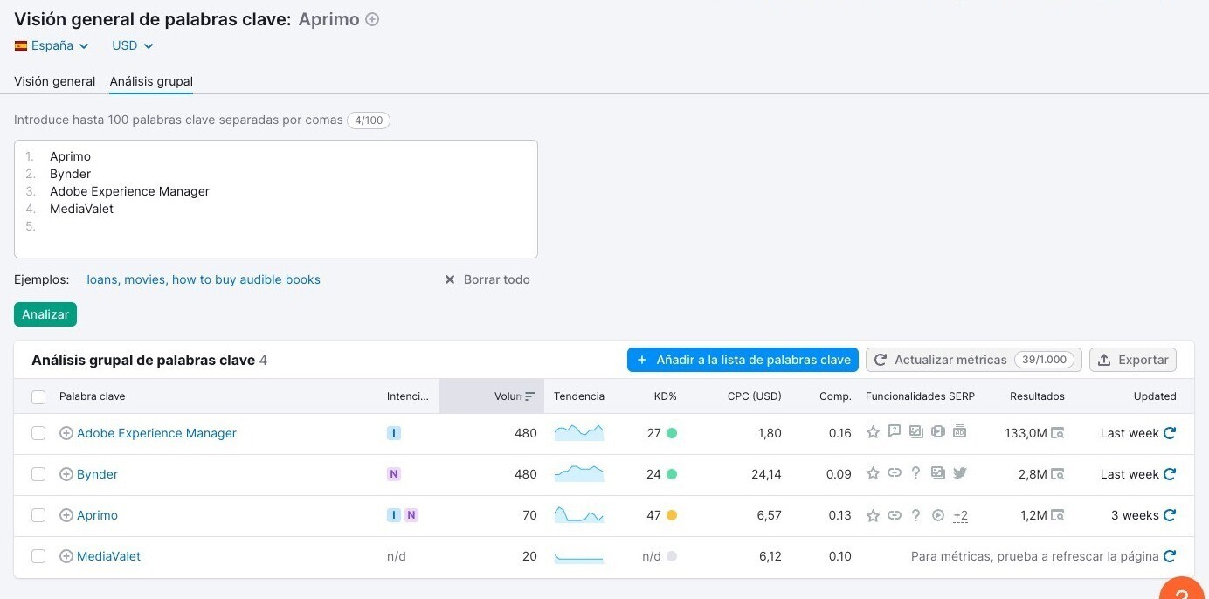This screenshot has height=599, width=1209.
Task: Open the Twitter SERP feature icon for Bynder
Action: [959, 473]
